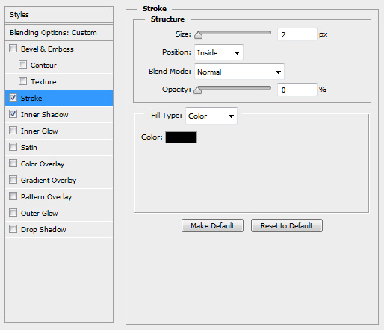
Task: Click the Opacity slider handle
Action: pyautogui.click(x=198, y=90)
